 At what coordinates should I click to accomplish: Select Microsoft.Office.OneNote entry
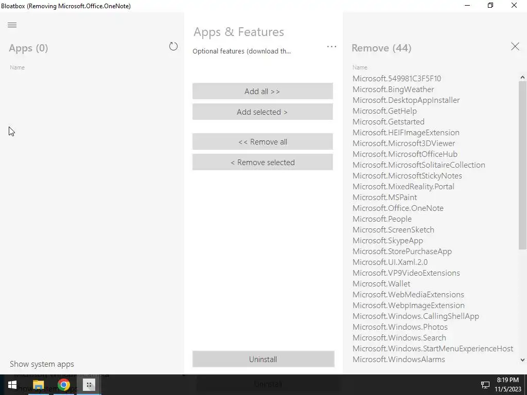[398, 208]
